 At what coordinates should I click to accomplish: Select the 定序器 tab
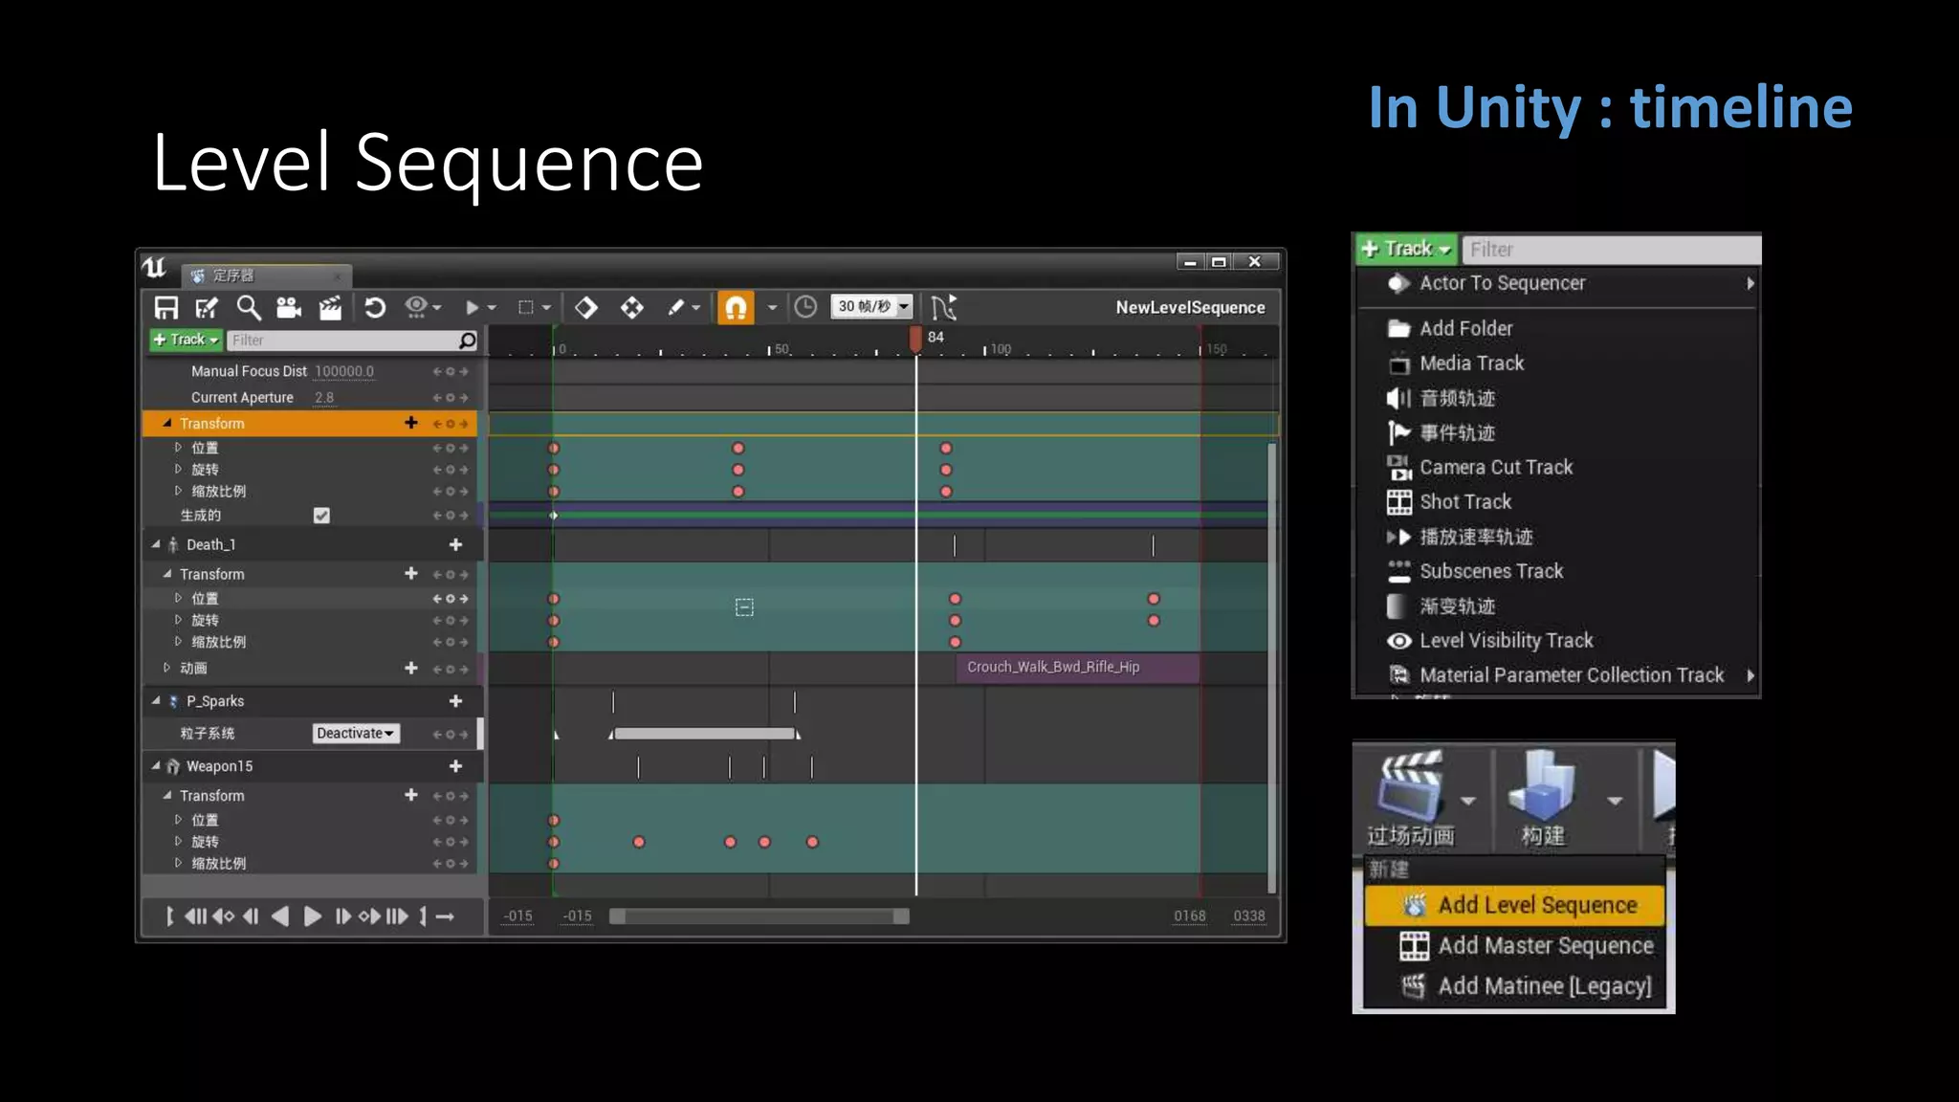click(x=266, y=275)
